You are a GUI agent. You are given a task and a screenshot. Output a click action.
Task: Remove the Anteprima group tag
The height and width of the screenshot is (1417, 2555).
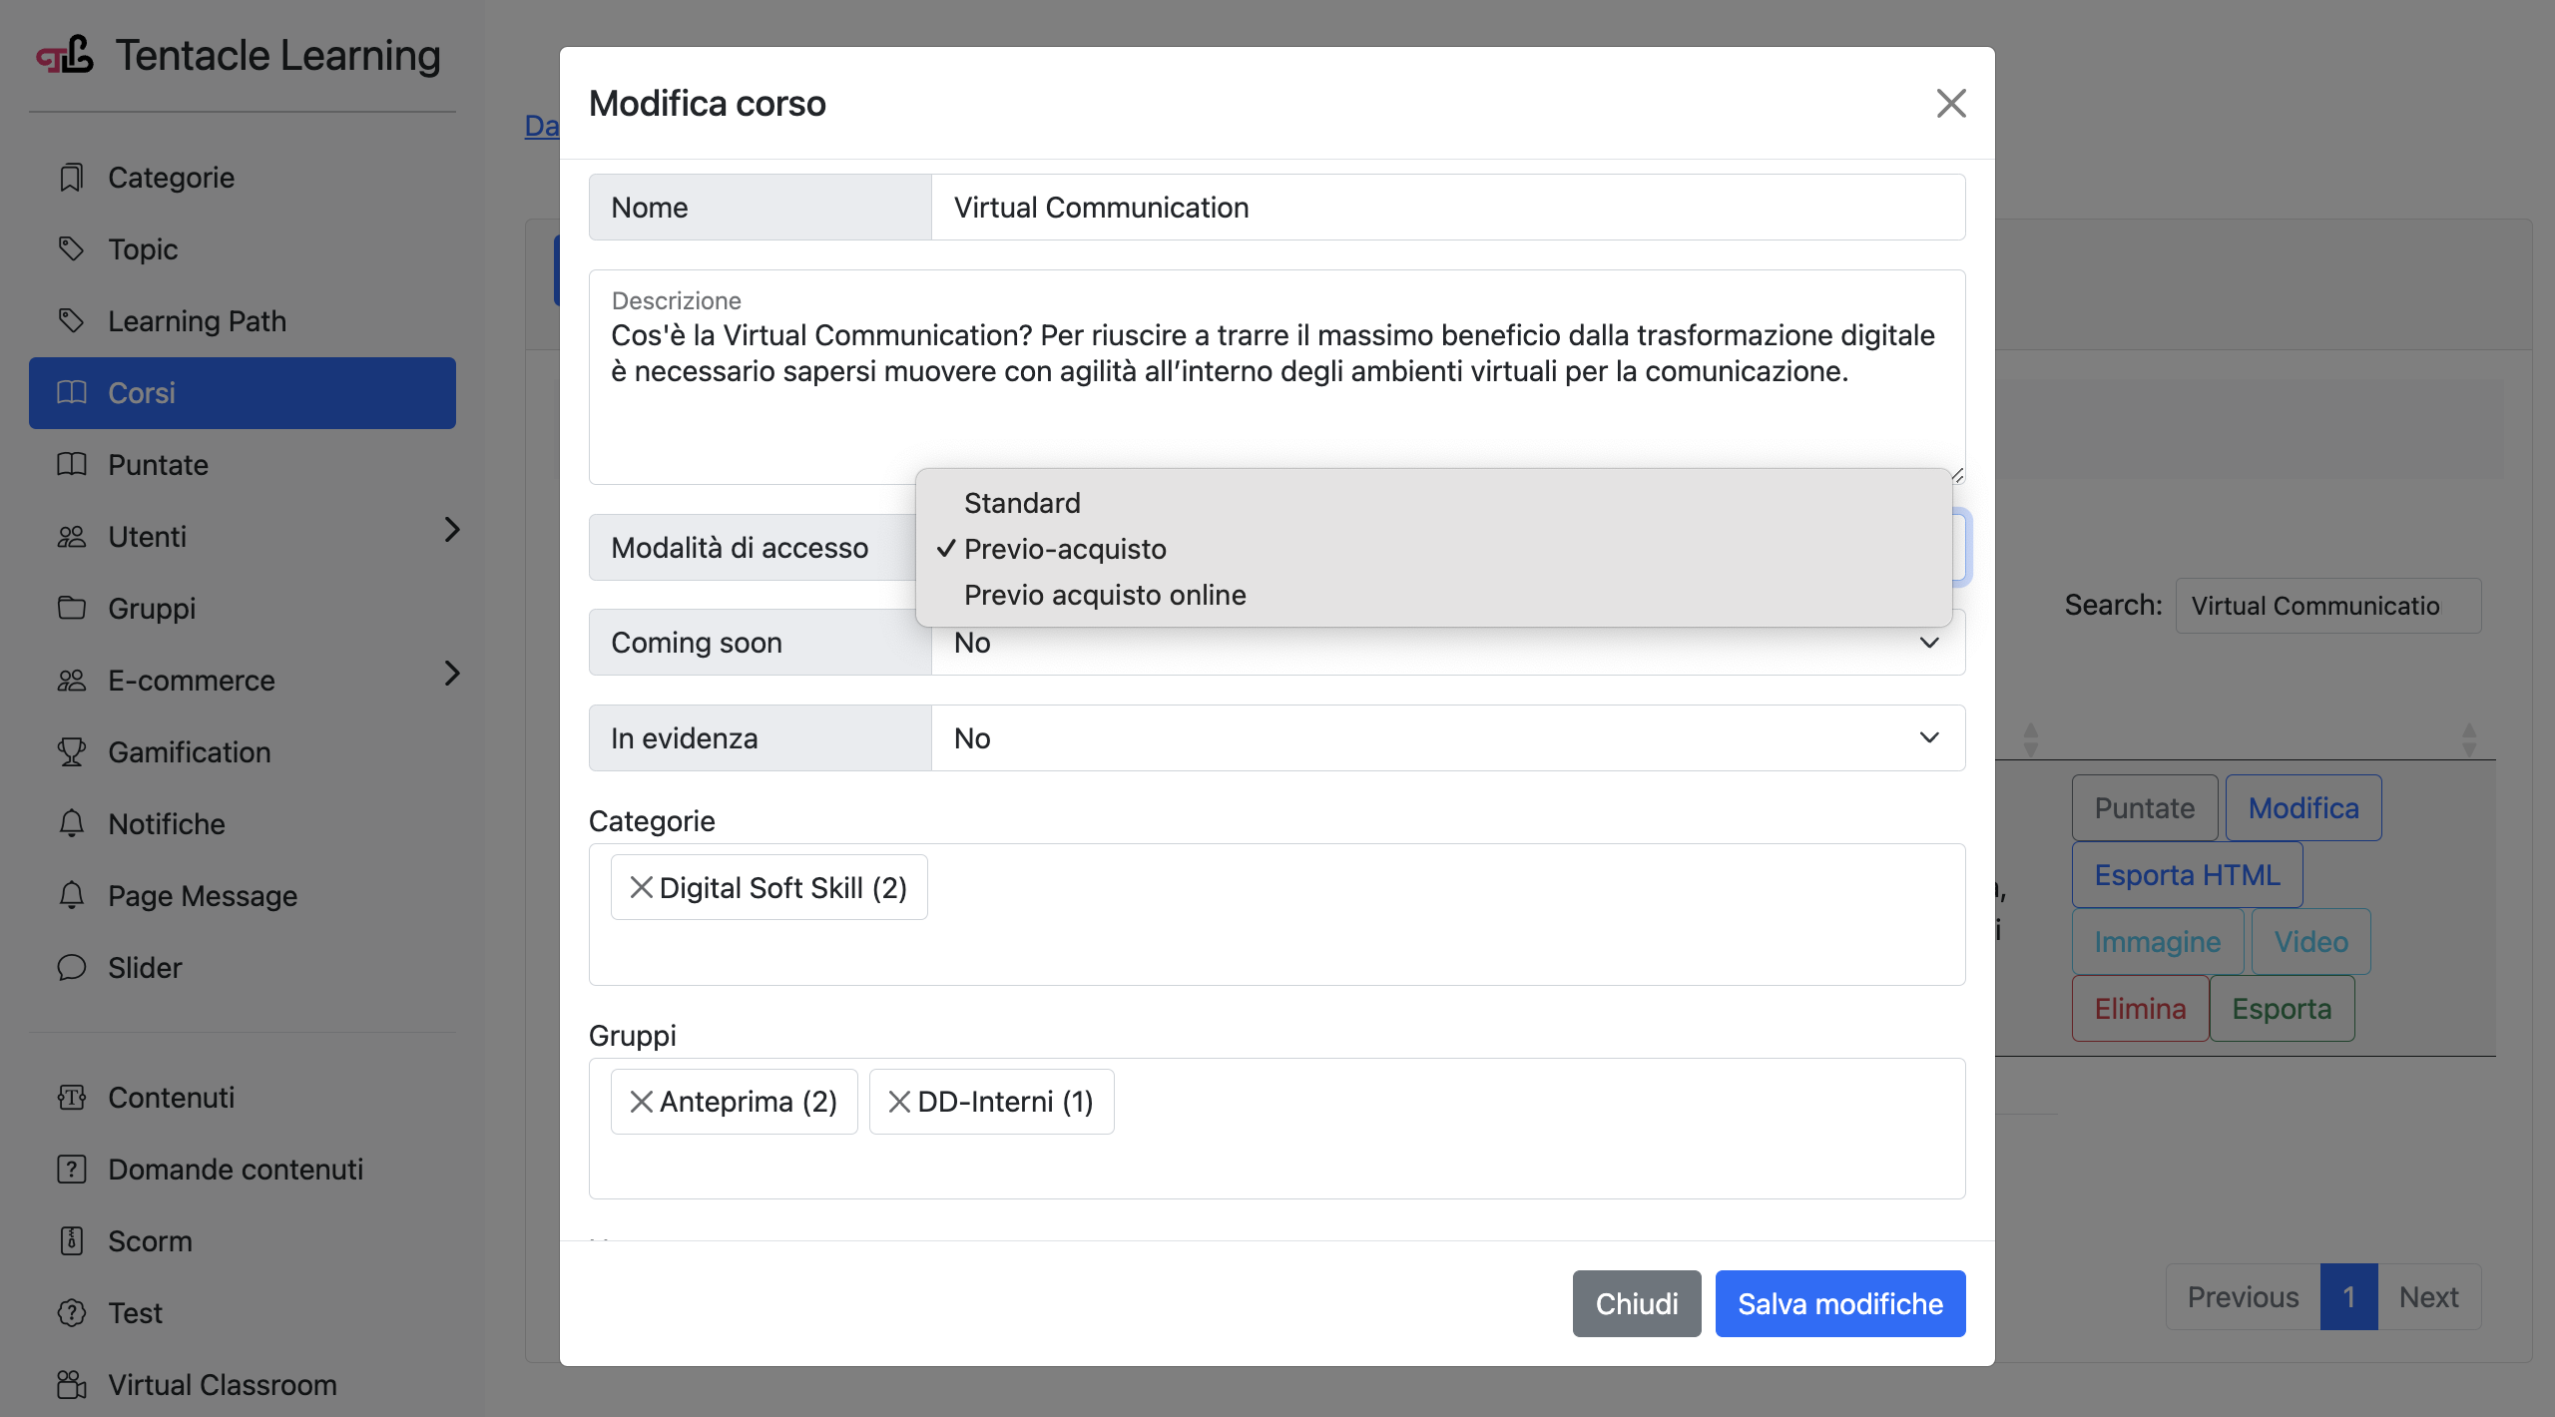641,1102
